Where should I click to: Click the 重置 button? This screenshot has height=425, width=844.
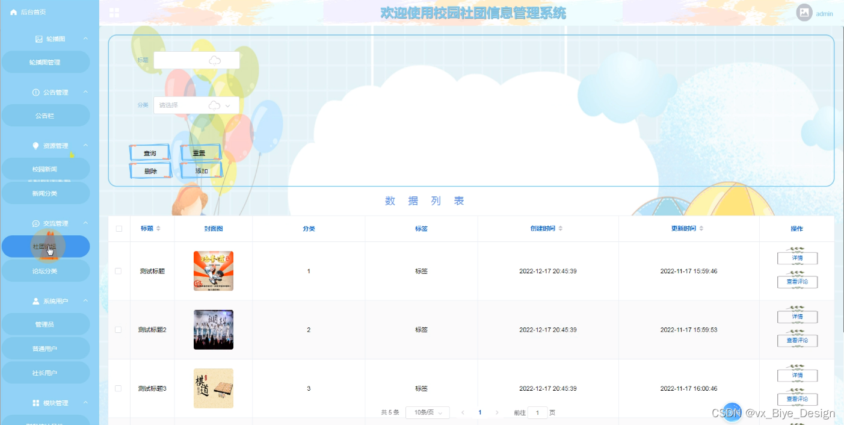[200, 153]
